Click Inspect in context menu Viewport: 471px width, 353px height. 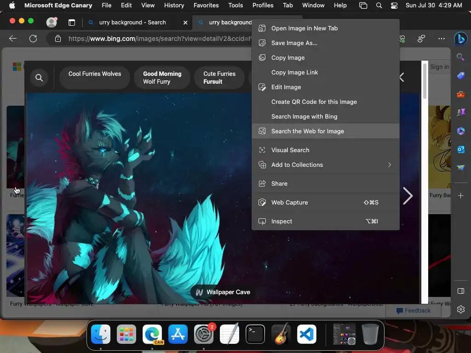[325, 222]
